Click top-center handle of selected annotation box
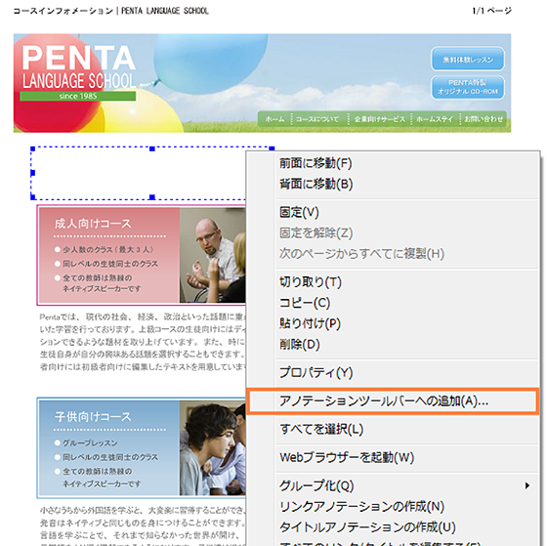The width and height of the screenshot is (547, 546). 152,148
